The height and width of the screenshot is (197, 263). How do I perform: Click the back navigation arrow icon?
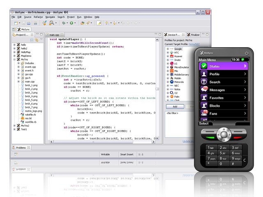coord(128,23)
